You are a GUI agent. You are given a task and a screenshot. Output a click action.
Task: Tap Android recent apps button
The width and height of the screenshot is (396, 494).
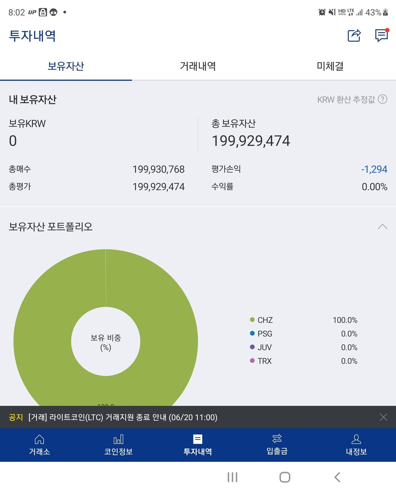pos(232,477)
